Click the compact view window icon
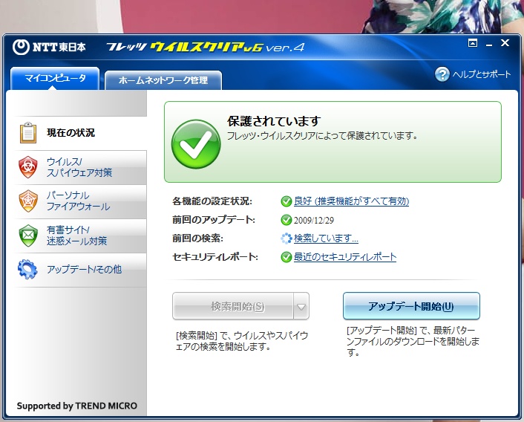524x422 pixels. (473, 43)
